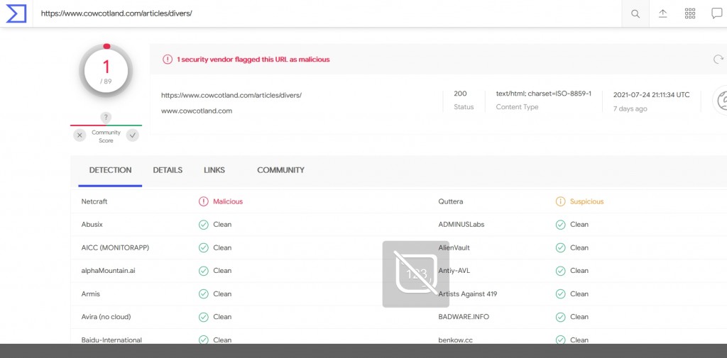Click the 2021-07-24 scan timestamp
The image size is (727, 358).
click(x=652, y=95)
